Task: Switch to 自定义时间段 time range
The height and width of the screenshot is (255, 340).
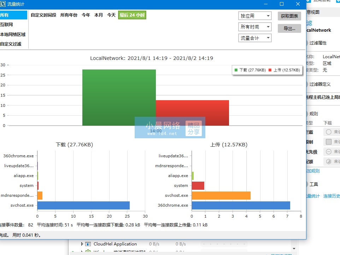Action: pos(43,15)
